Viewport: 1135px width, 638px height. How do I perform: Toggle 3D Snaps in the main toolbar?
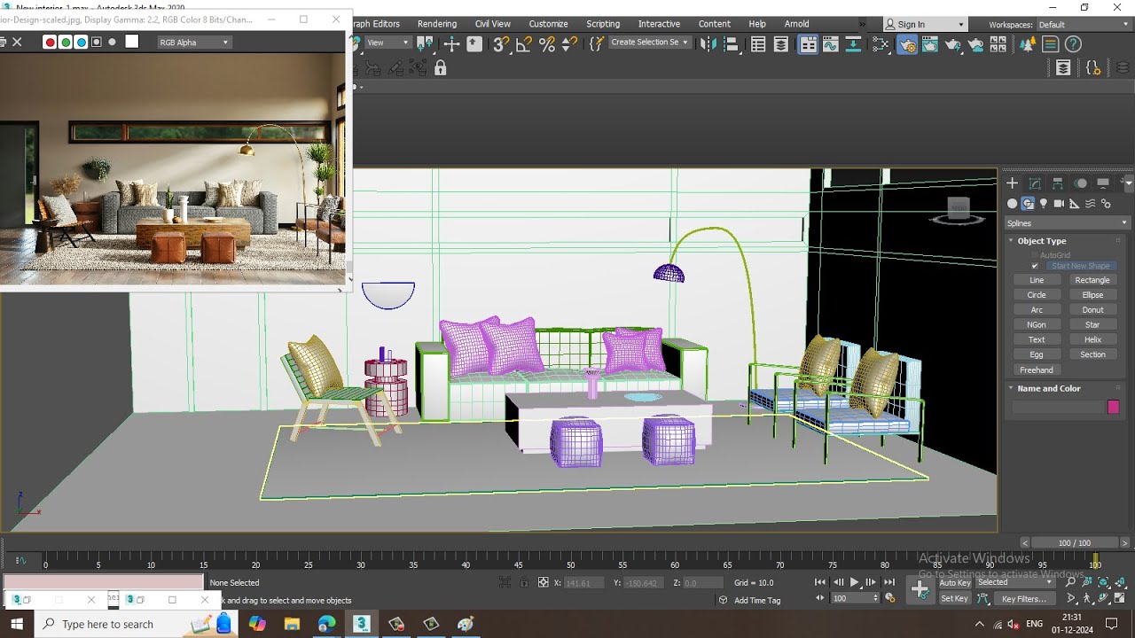tap(502, 43)
